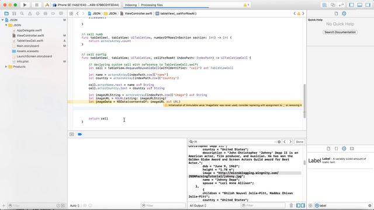374x210 pixels.
Task: Select the Assistant editor mode
Action: coord(333,5)
